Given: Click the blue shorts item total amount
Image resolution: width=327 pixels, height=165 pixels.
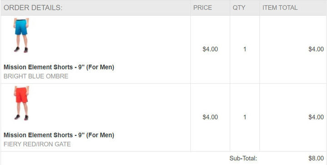Looking at the screenshot, I should (x=316, y=49).
